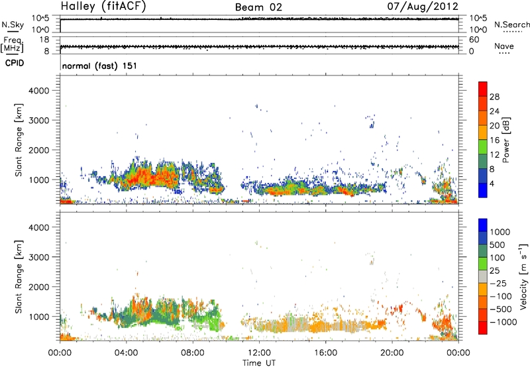Click the date '07/Aug/2012'

coord(423,6)
